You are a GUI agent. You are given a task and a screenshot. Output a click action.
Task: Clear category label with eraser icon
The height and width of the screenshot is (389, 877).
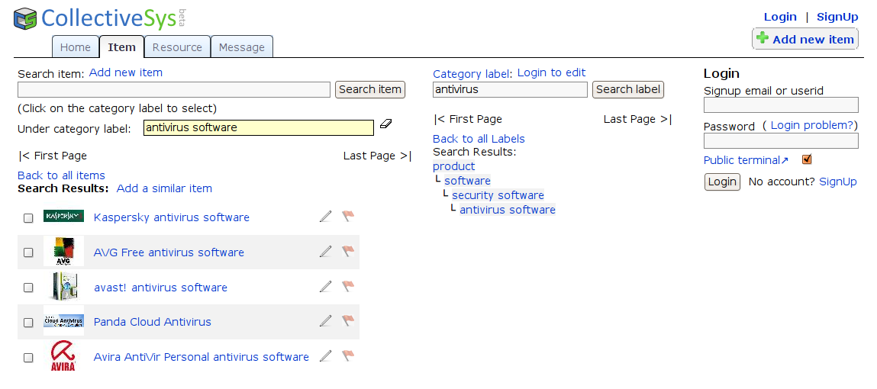pyautogui.click(x=385, y=124)
